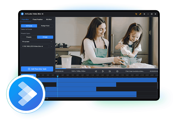Click the image path input field

[35, 46]
